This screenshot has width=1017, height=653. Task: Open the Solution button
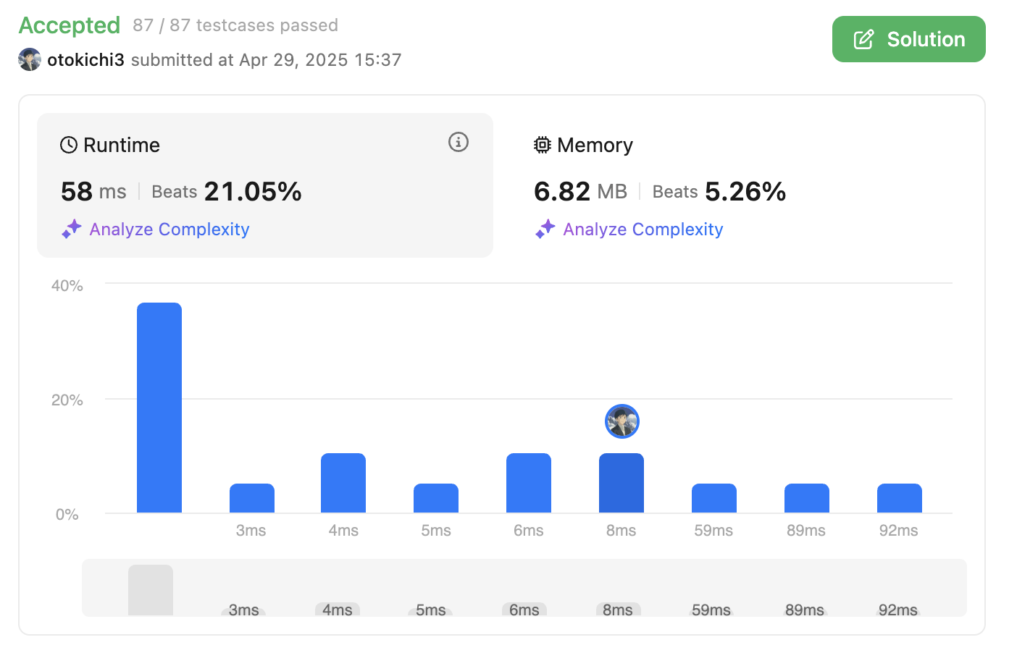tap(908, 39)
